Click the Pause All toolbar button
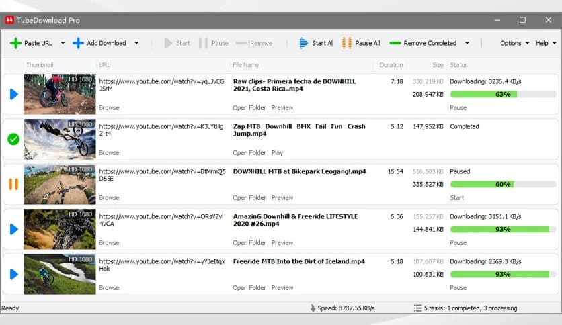Screen dimensions: 562x325 (x=361, y=43)
